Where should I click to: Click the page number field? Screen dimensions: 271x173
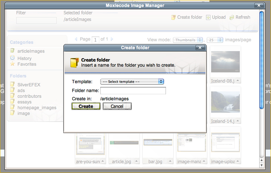pos(95,40)
